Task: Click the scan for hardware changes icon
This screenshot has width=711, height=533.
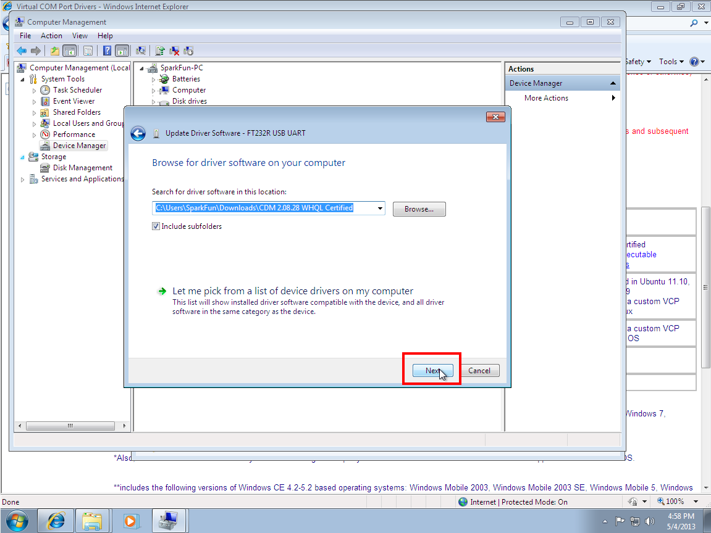Action: click(141, 51)
